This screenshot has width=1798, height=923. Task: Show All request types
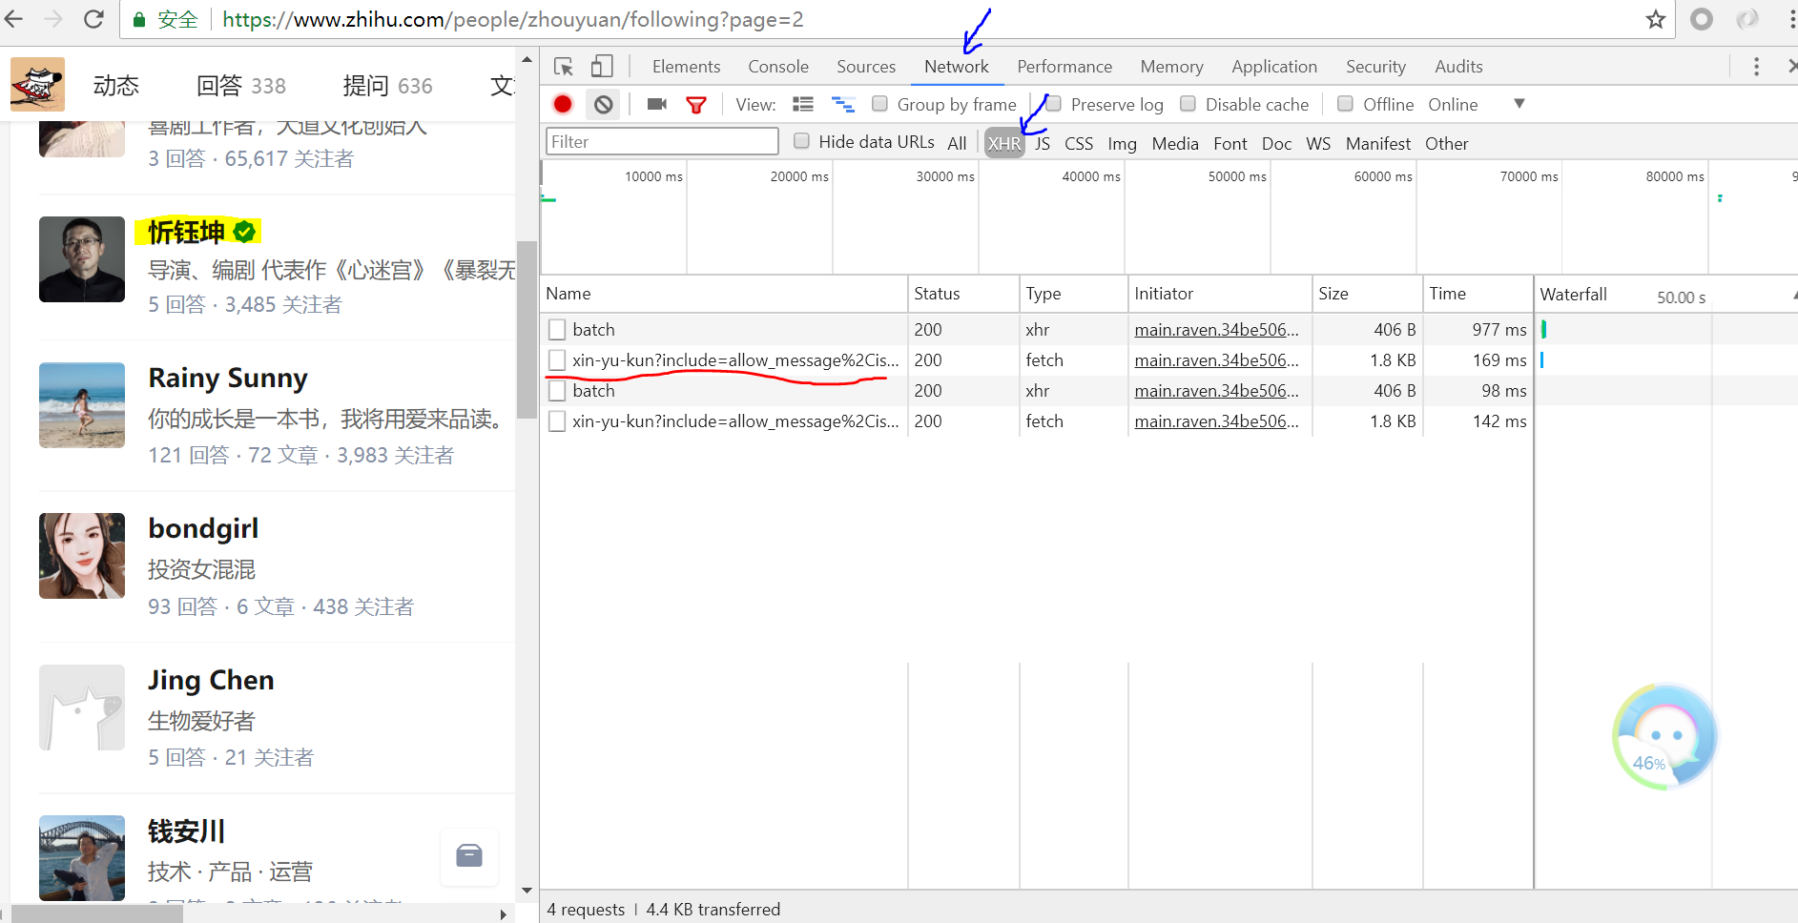(957, 143)
